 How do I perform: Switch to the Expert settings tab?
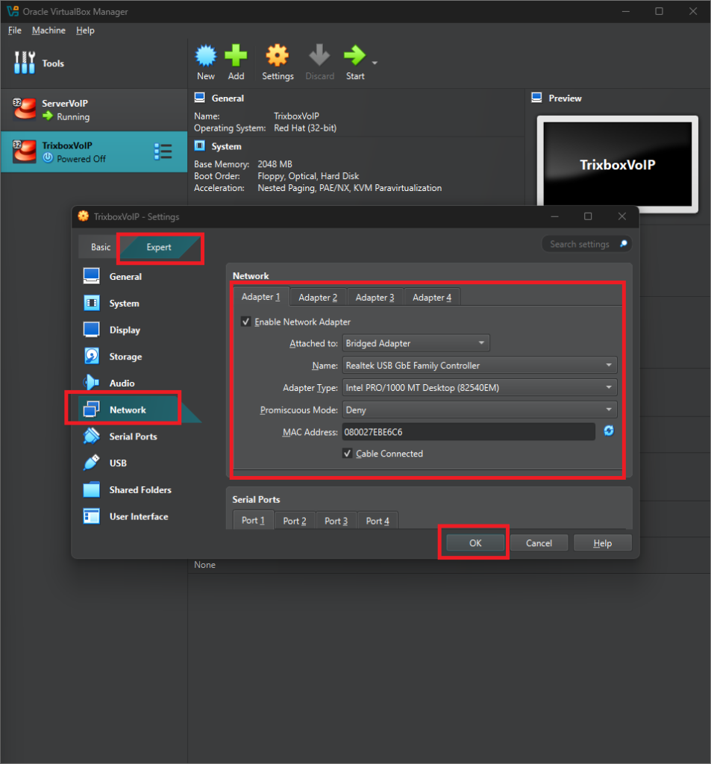tap(159, 247)
